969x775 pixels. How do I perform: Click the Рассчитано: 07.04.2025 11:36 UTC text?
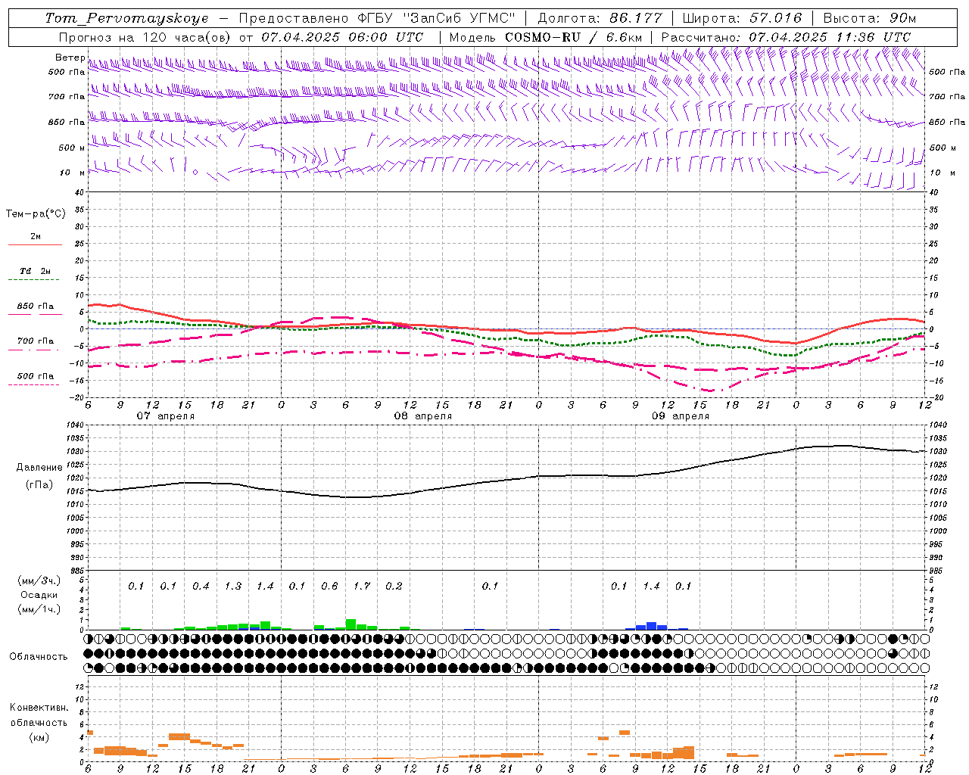click(x=786, y=37)
